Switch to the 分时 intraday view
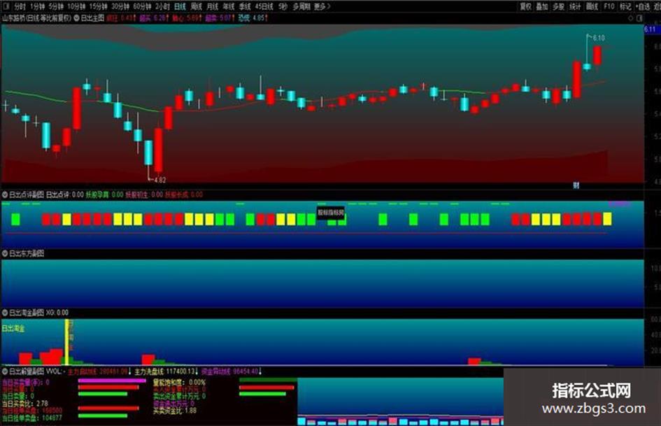661x426 pixels. 20,6
